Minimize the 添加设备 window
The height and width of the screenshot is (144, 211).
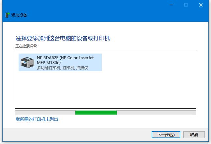(x=171, y=5)
